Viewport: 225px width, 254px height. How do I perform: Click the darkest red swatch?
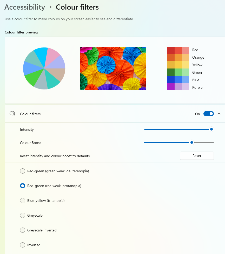click(x=171, y=50)
